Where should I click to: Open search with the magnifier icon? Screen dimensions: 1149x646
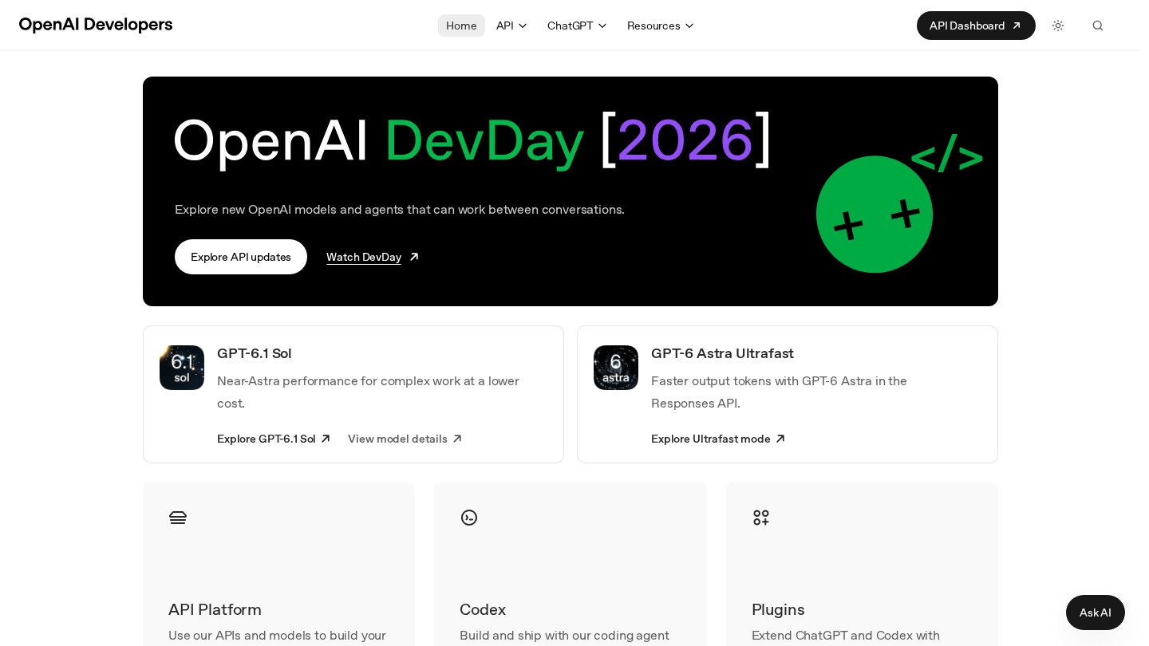(1098, 26)
